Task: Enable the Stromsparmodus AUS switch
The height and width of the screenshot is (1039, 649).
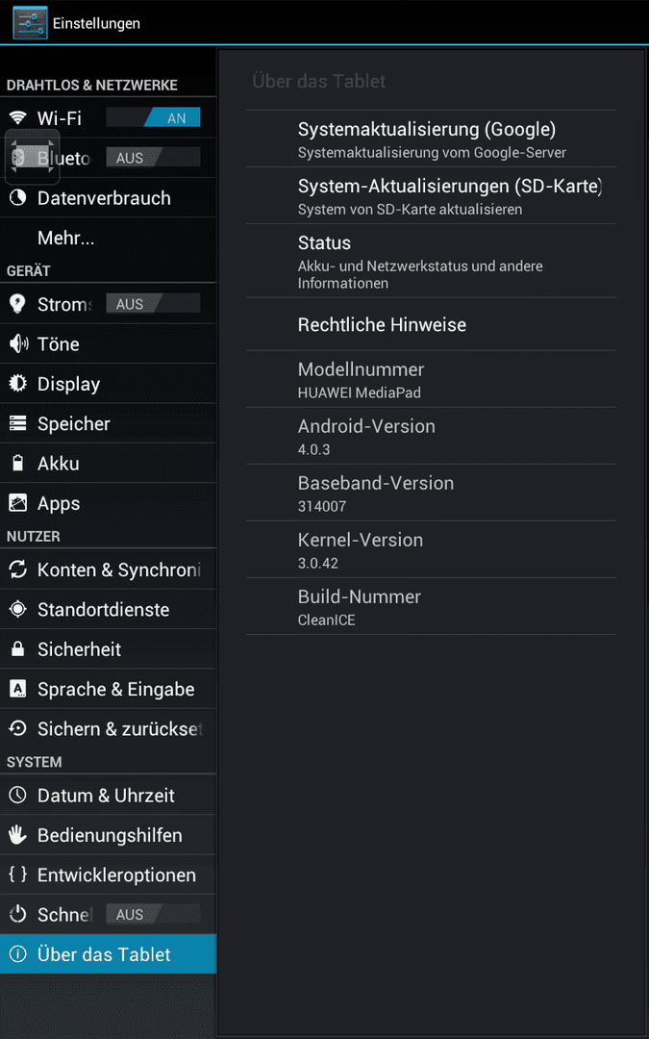Action: pos(153,303)
